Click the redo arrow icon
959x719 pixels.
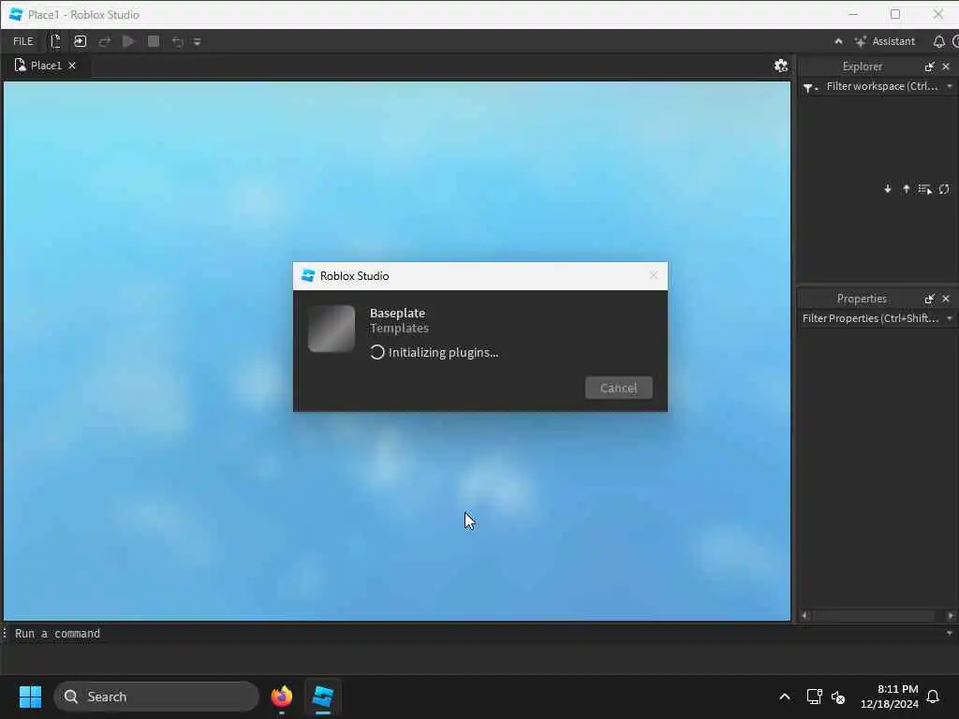(x=105, y=41)
